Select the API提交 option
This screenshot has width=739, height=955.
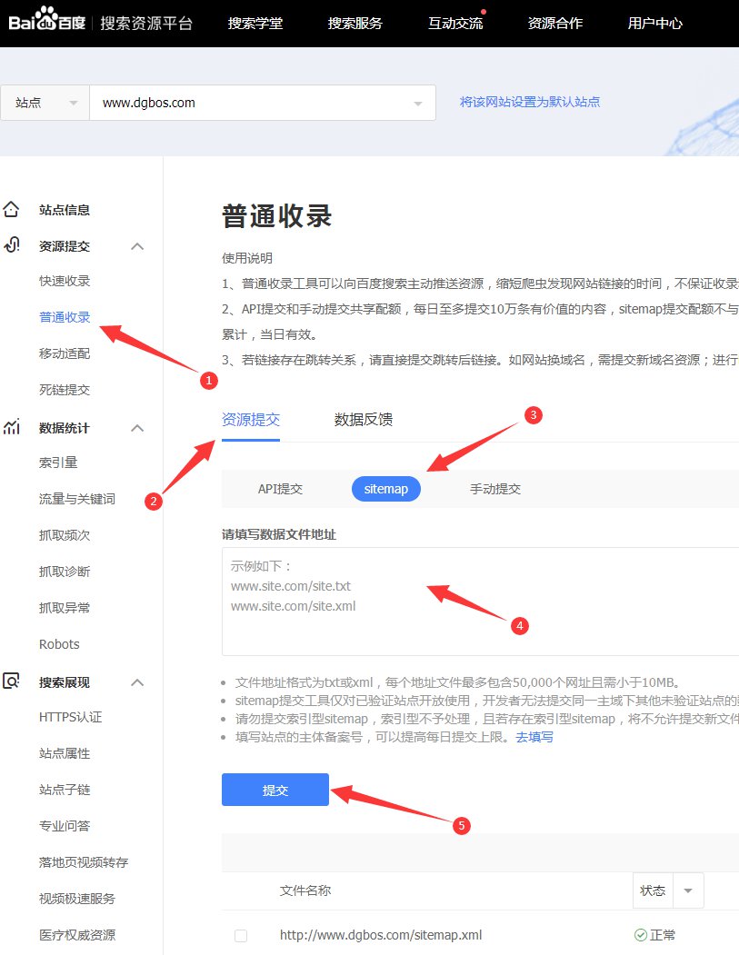tap(280, 489)
